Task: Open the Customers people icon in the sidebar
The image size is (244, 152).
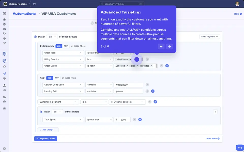Action: [x=4, y=29]
